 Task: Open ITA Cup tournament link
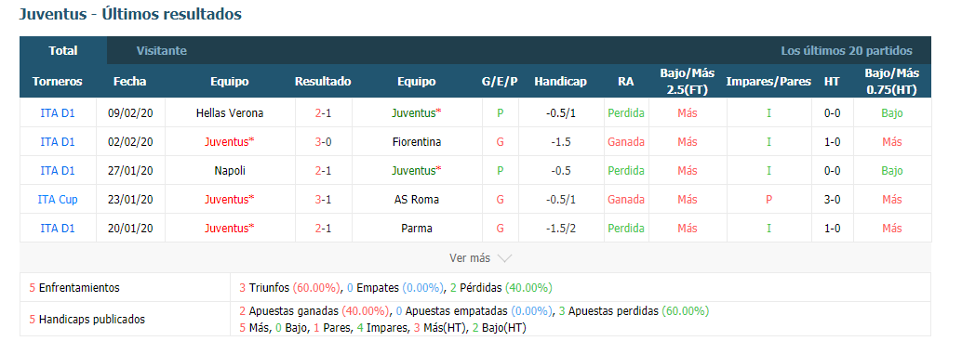(58, 200)
